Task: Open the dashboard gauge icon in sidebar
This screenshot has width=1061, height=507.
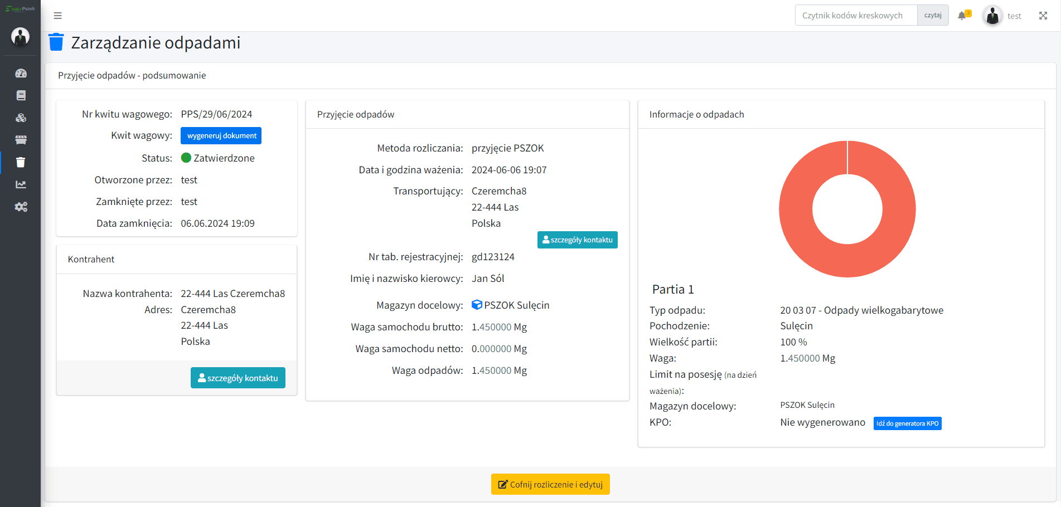Action: (21, 74)
